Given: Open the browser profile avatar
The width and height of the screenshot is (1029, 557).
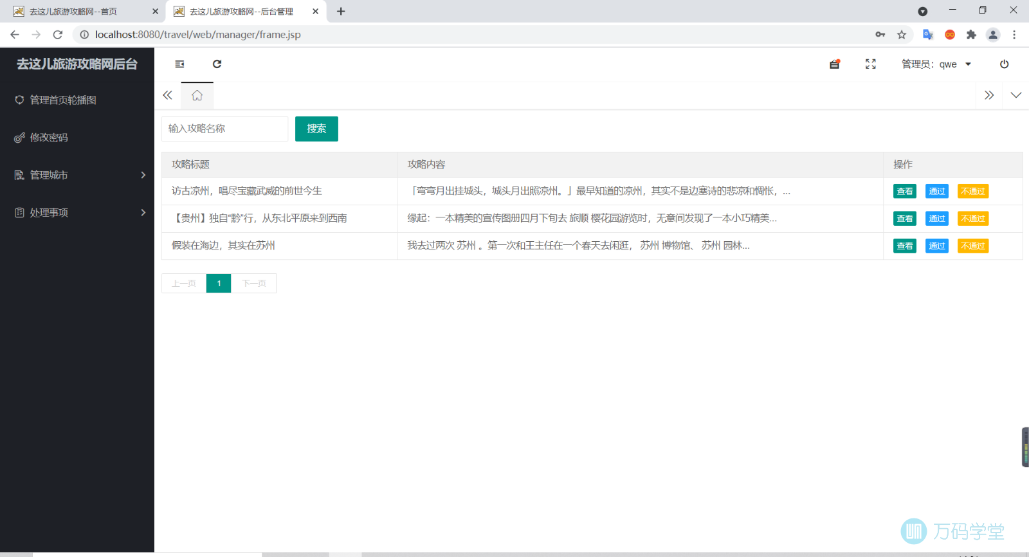Looking at the screenshot, I should pyautogui.click(x=993, y=35).
